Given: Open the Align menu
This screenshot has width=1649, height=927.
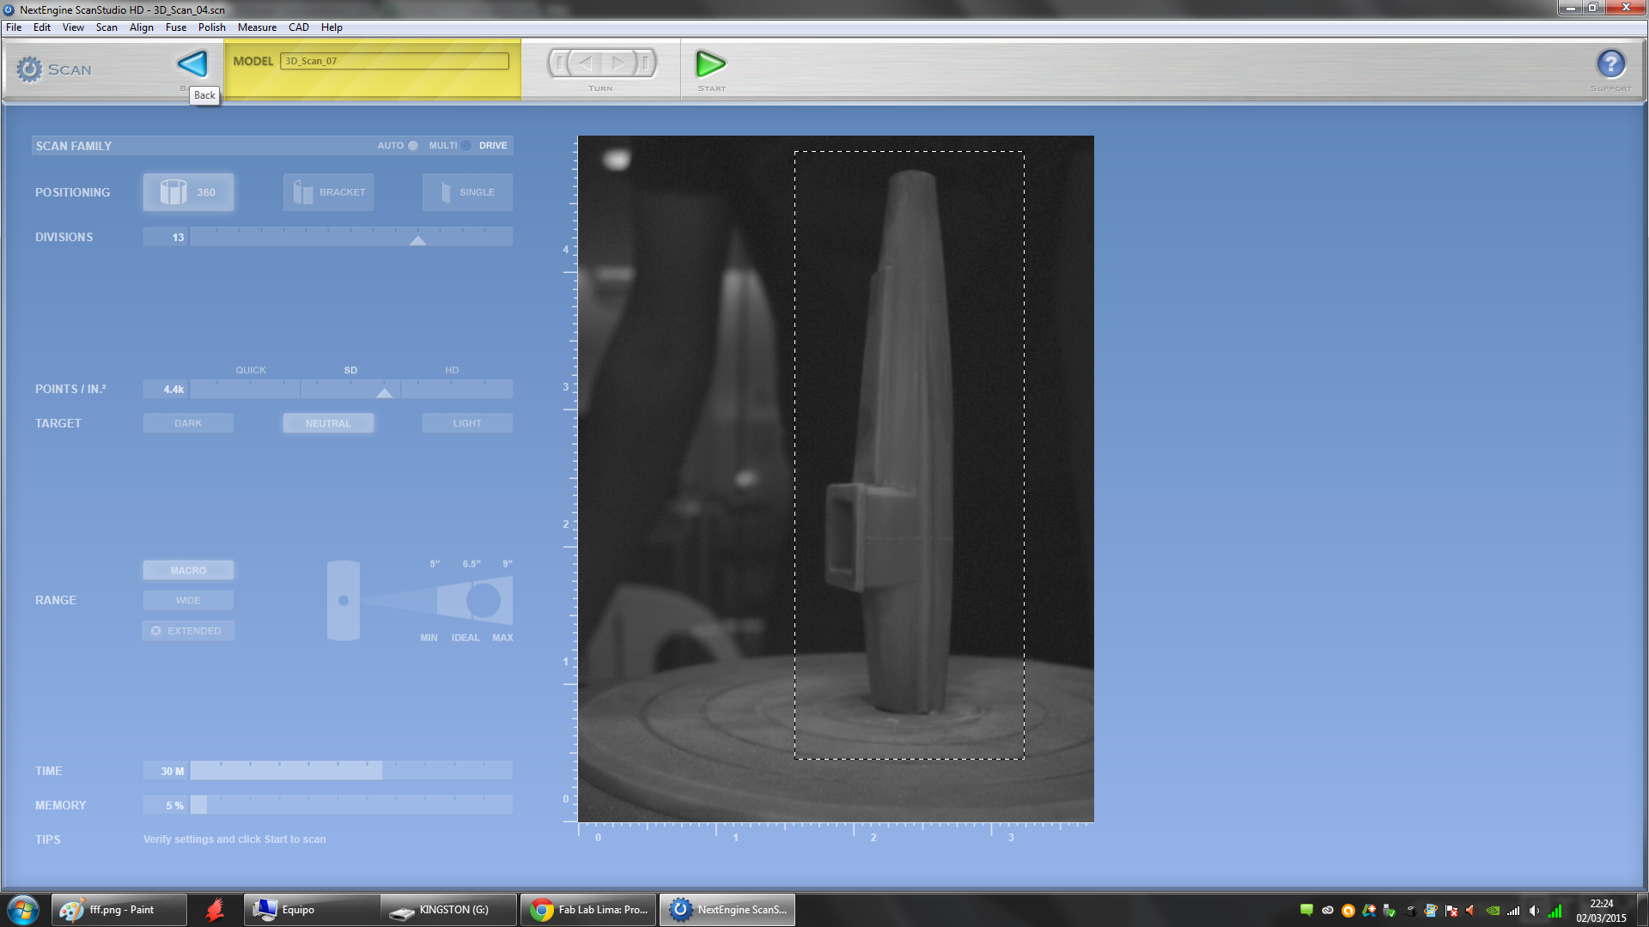Looking at the screenshot, I should tap(141, 27).
